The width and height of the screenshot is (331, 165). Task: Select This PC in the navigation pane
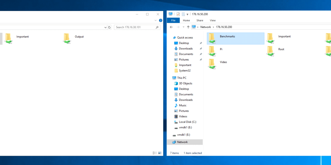[x=182, y=78]
